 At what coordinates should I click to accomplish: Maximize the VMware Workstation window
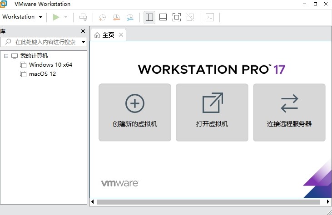tap(315, 4)
